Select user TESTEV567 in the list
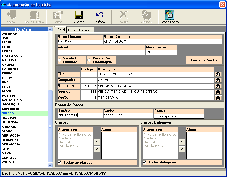 [24, 122]
